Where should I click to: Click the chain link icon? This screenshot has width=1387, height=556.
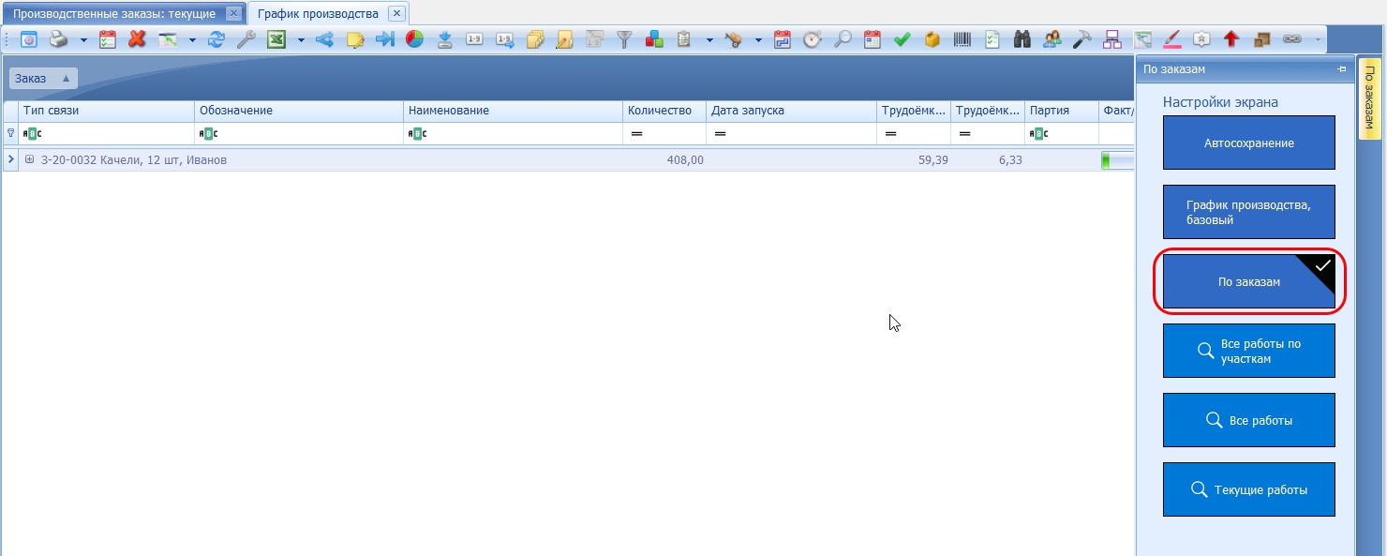click(x=1291, y=39)
